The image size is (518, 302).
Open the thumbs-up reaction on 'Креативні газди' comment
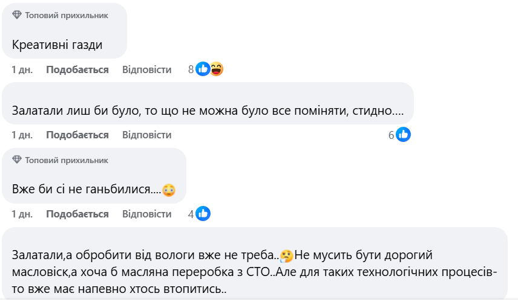pos(203,69)
